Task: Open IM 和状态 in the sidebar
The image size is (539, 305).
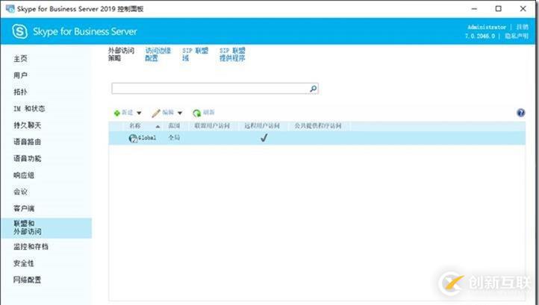Action: pos(29,109)
